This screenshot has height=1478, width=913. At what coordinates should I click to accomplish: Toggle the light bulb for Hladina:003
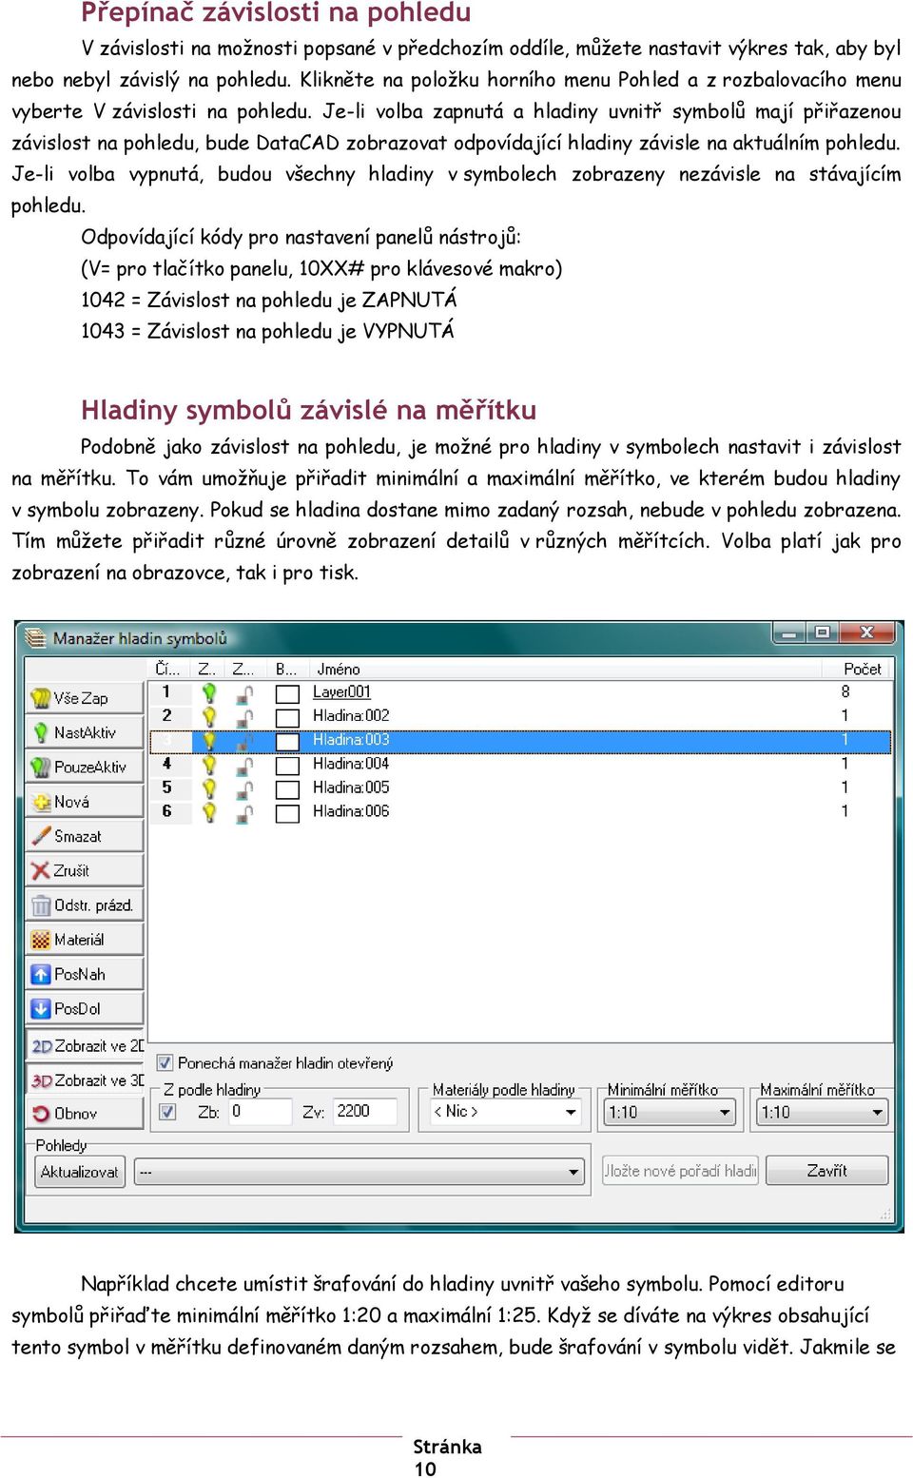pyautogui.click(x=209, y=740)
